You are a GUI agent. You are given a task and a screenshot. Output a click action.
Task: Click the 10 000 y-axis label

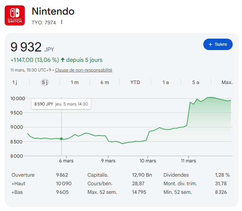coord(18,98)
